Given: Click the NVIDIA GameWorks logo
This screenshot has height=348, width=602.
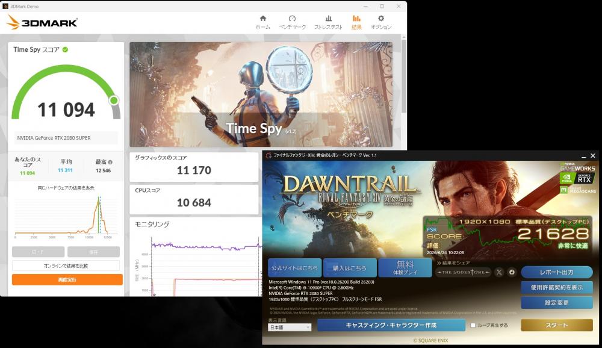Looking at the screenshot, I should [x=577, y=167].
